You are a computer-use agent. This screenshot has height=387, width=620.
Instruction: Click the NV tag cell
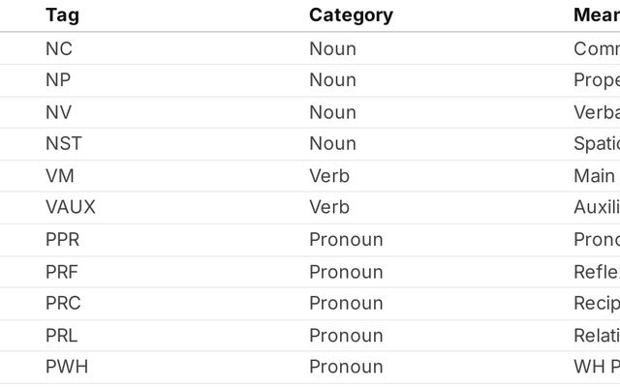tap(59, 112)
